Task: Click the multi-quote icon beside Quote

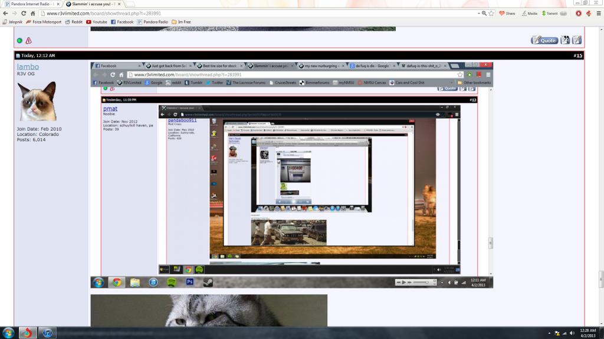Action: point(565,40)
